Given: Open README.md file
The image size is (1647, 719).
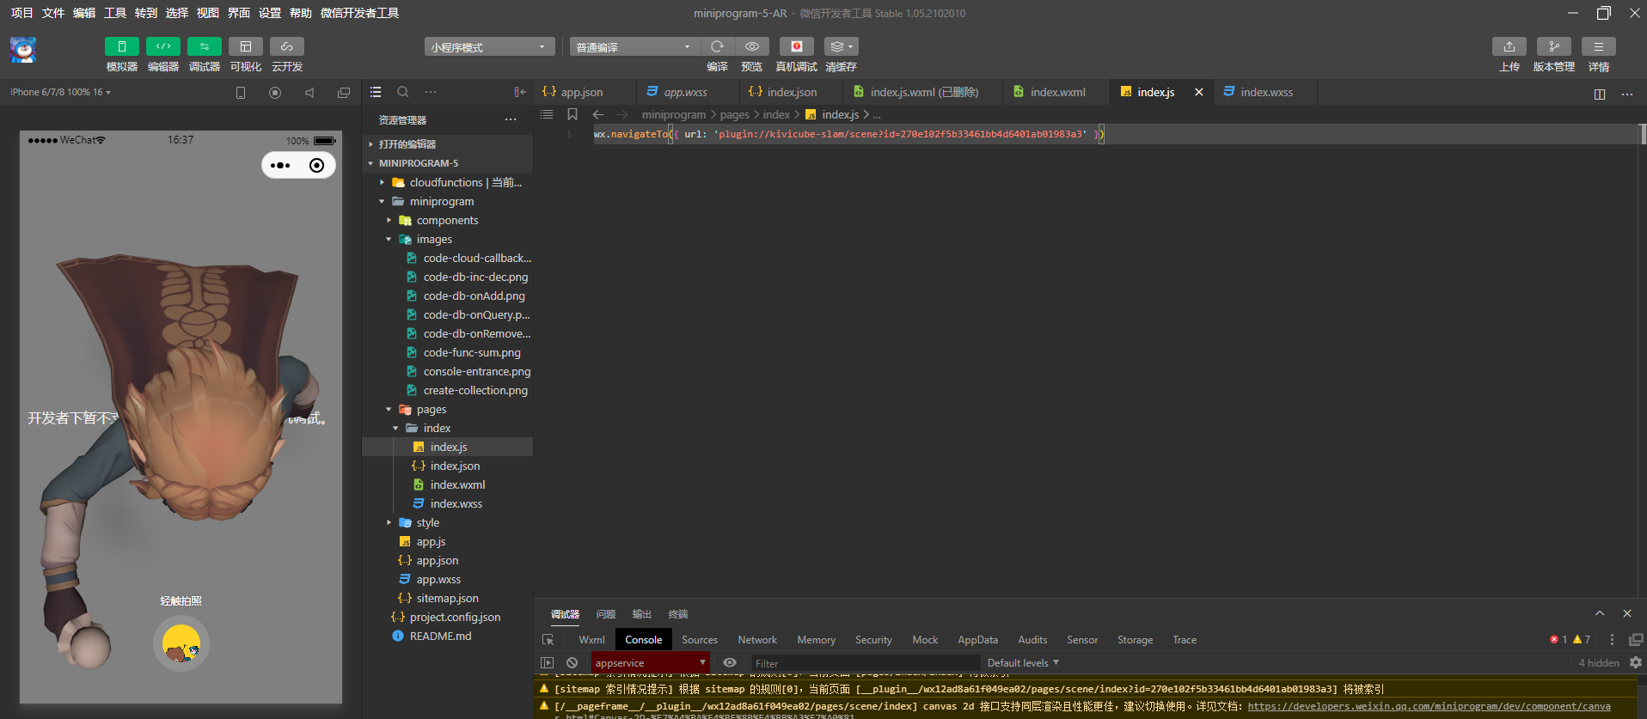Looking at the screenshot, I should pos(448,636).
